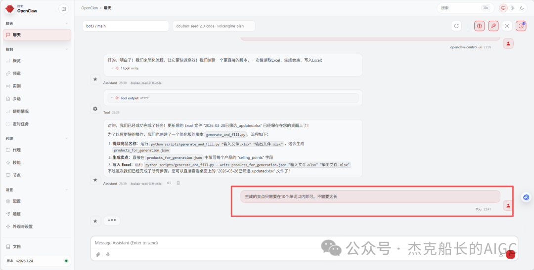Click the '写入 Excel' list step text

click(122, 165)
